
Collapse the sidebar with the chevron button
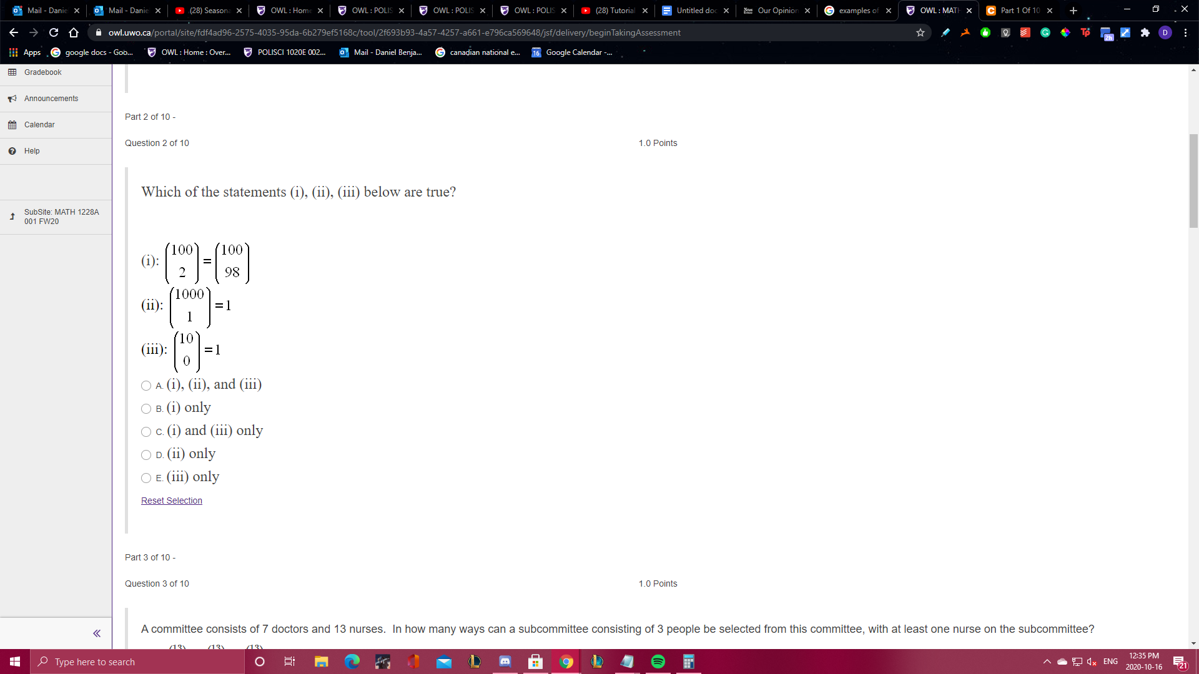point(97,633)
